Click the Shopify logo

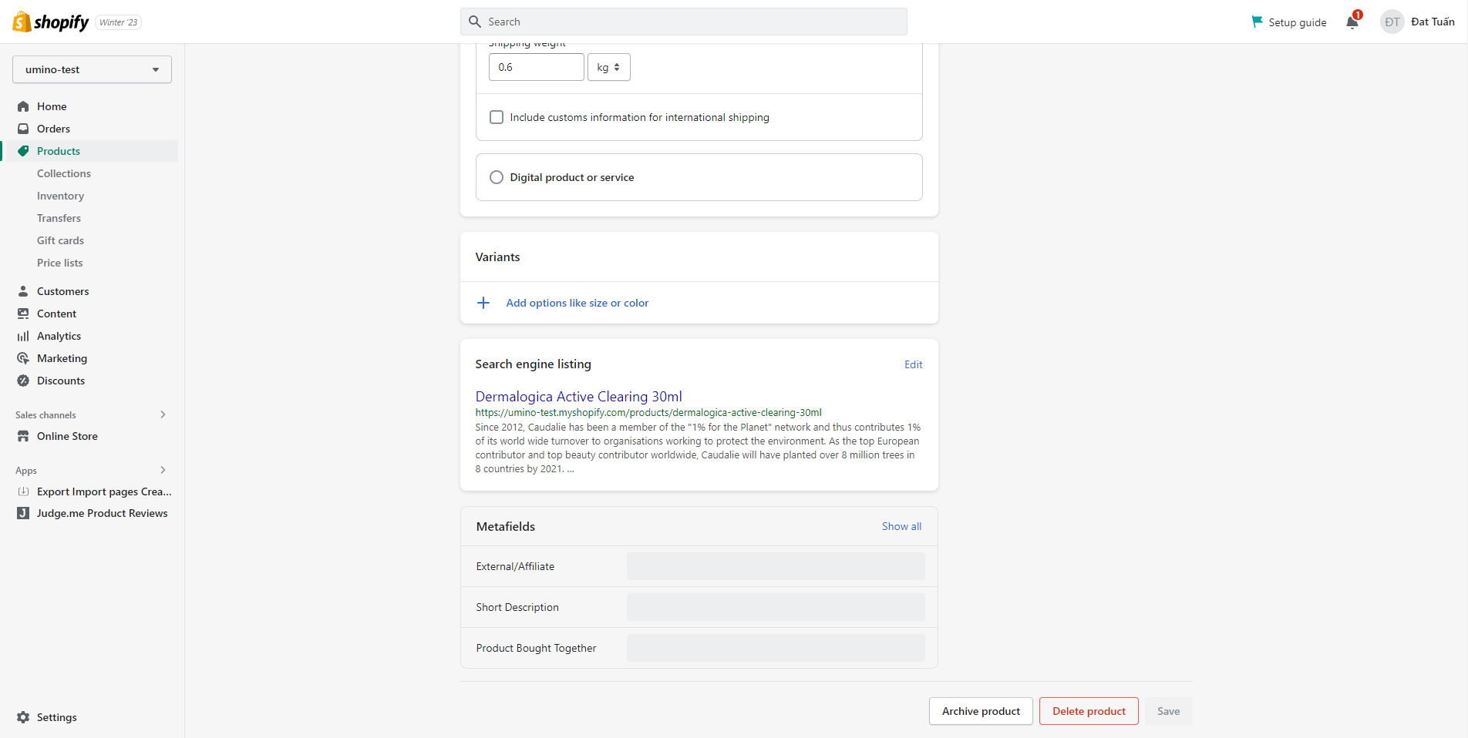click(x=51, y=22)
